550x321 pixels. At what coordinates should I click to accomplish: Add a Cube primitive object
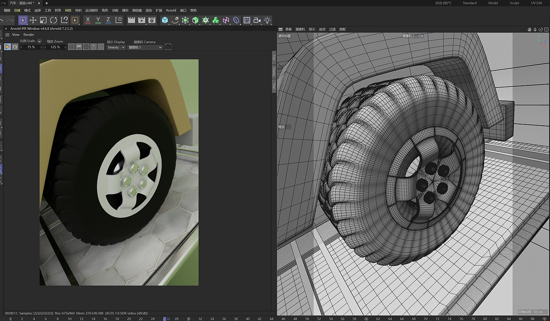point(165,20)
